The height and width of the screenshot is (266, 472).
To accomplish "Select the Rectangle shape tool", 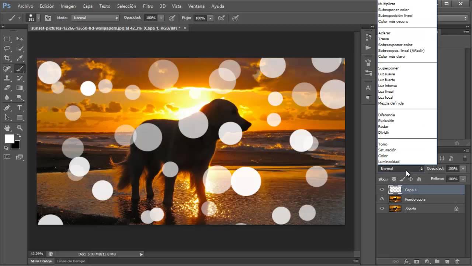I will [20, 117].
